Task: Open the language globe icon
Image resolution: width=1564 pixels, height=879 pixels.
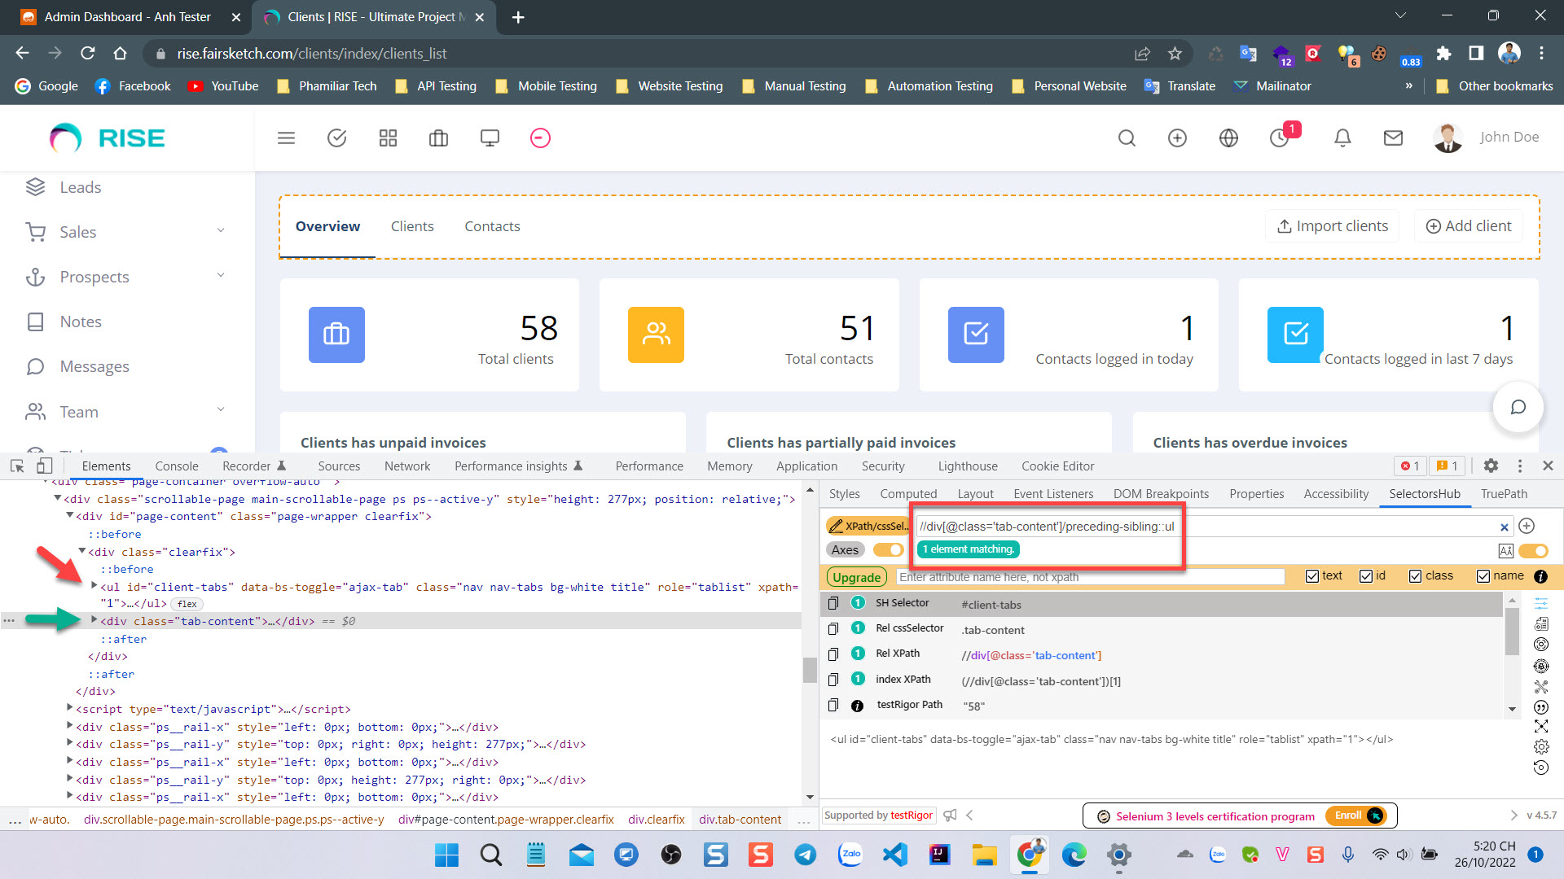Action: (1228, 138)
